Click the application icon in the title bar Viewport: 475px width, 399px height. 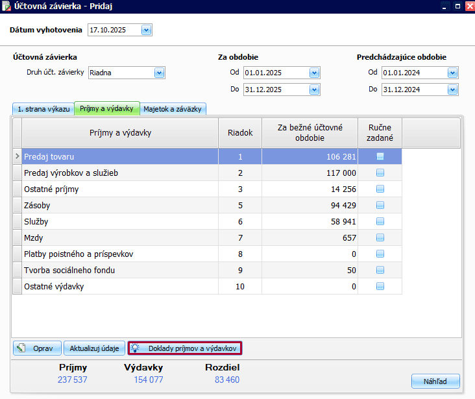tap(6, 5)
